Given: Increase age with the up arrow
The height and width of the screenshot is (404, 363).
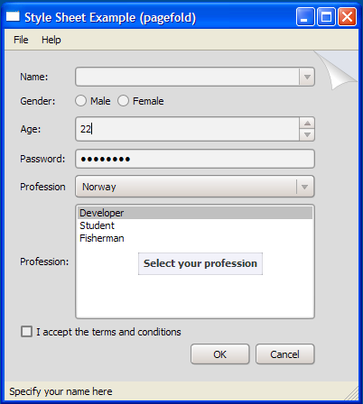Looking at the screenshot, I should tap(307, 124).
